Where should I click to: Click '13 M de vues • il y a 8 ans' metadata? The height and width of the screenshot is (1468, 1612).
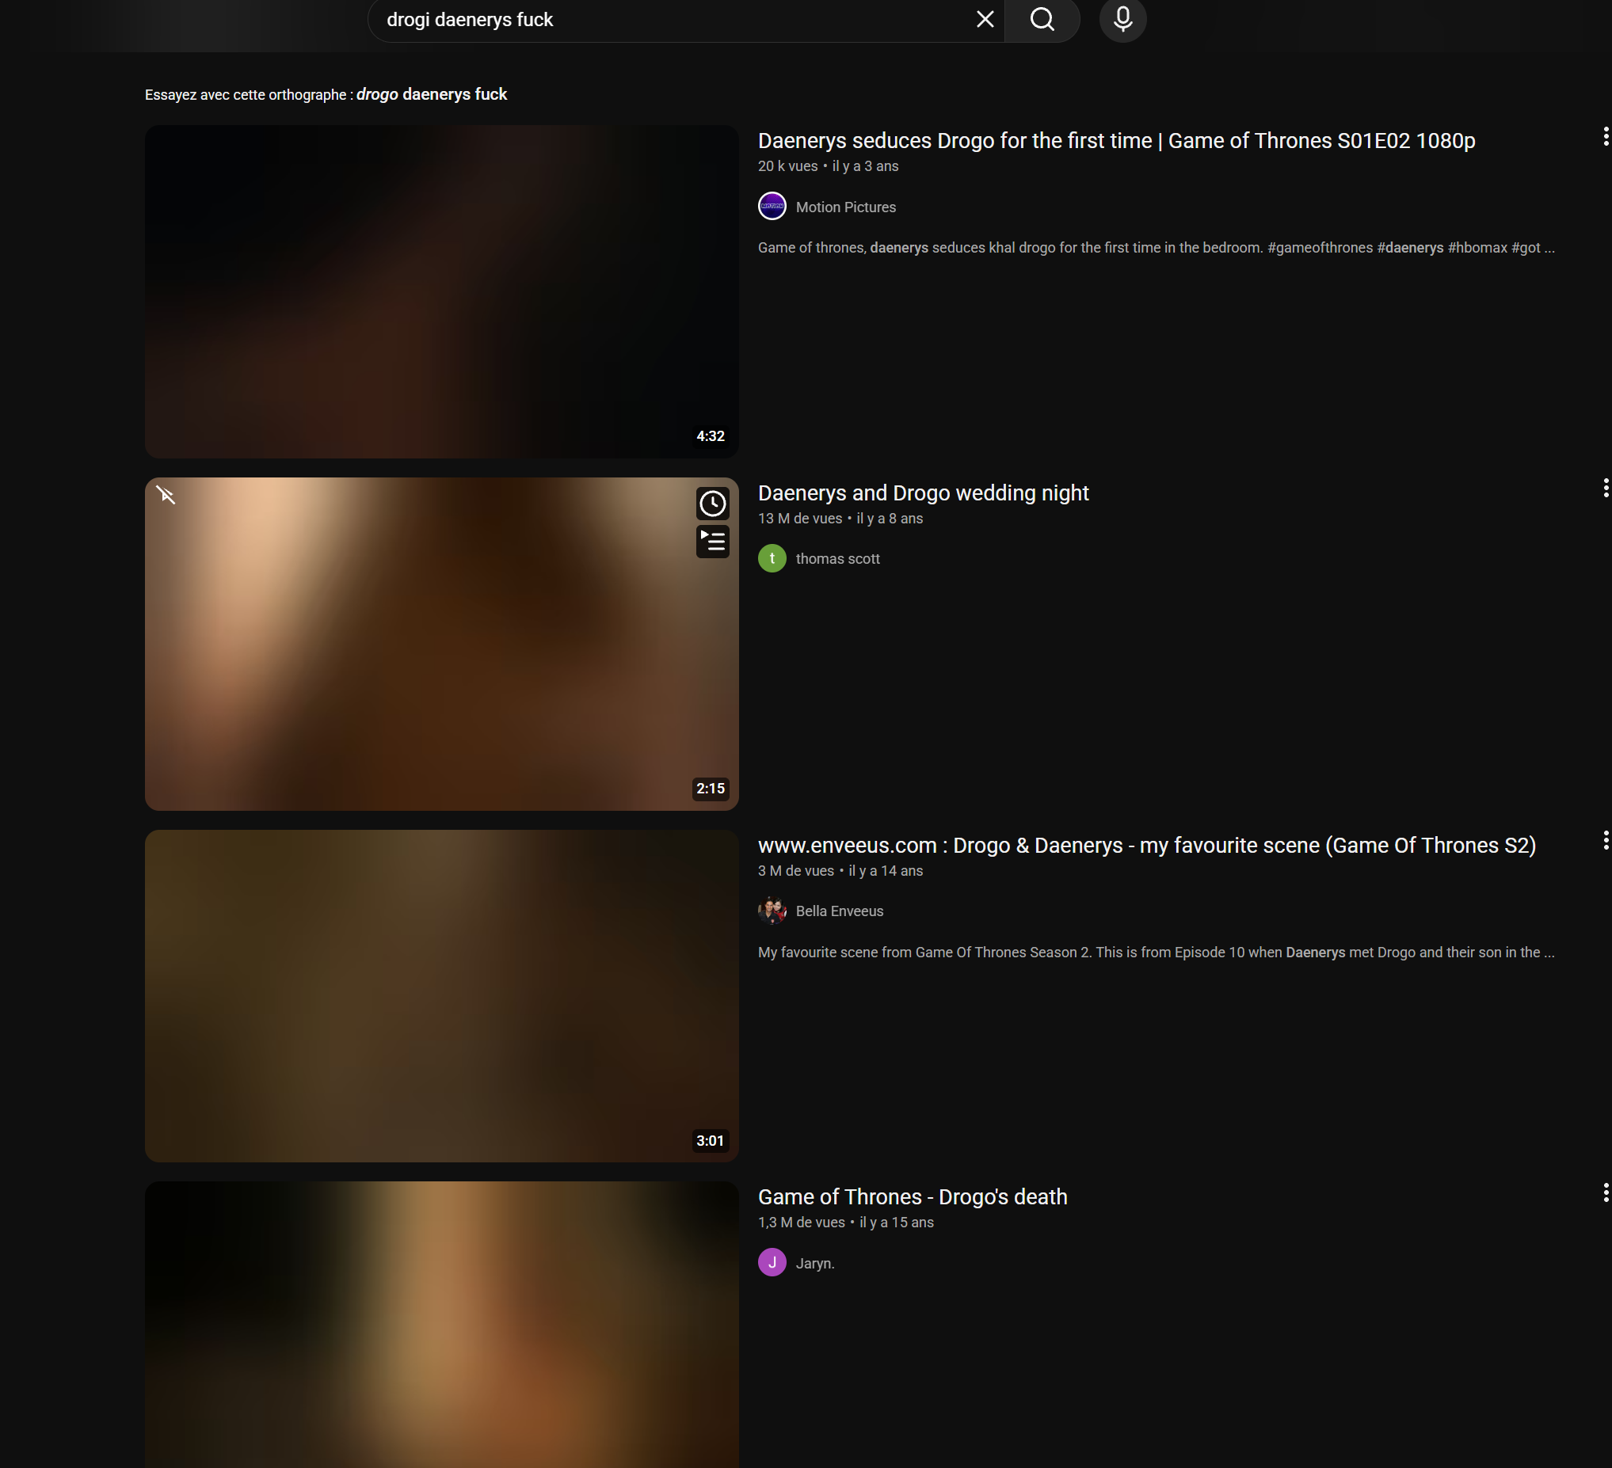[840, 519]
